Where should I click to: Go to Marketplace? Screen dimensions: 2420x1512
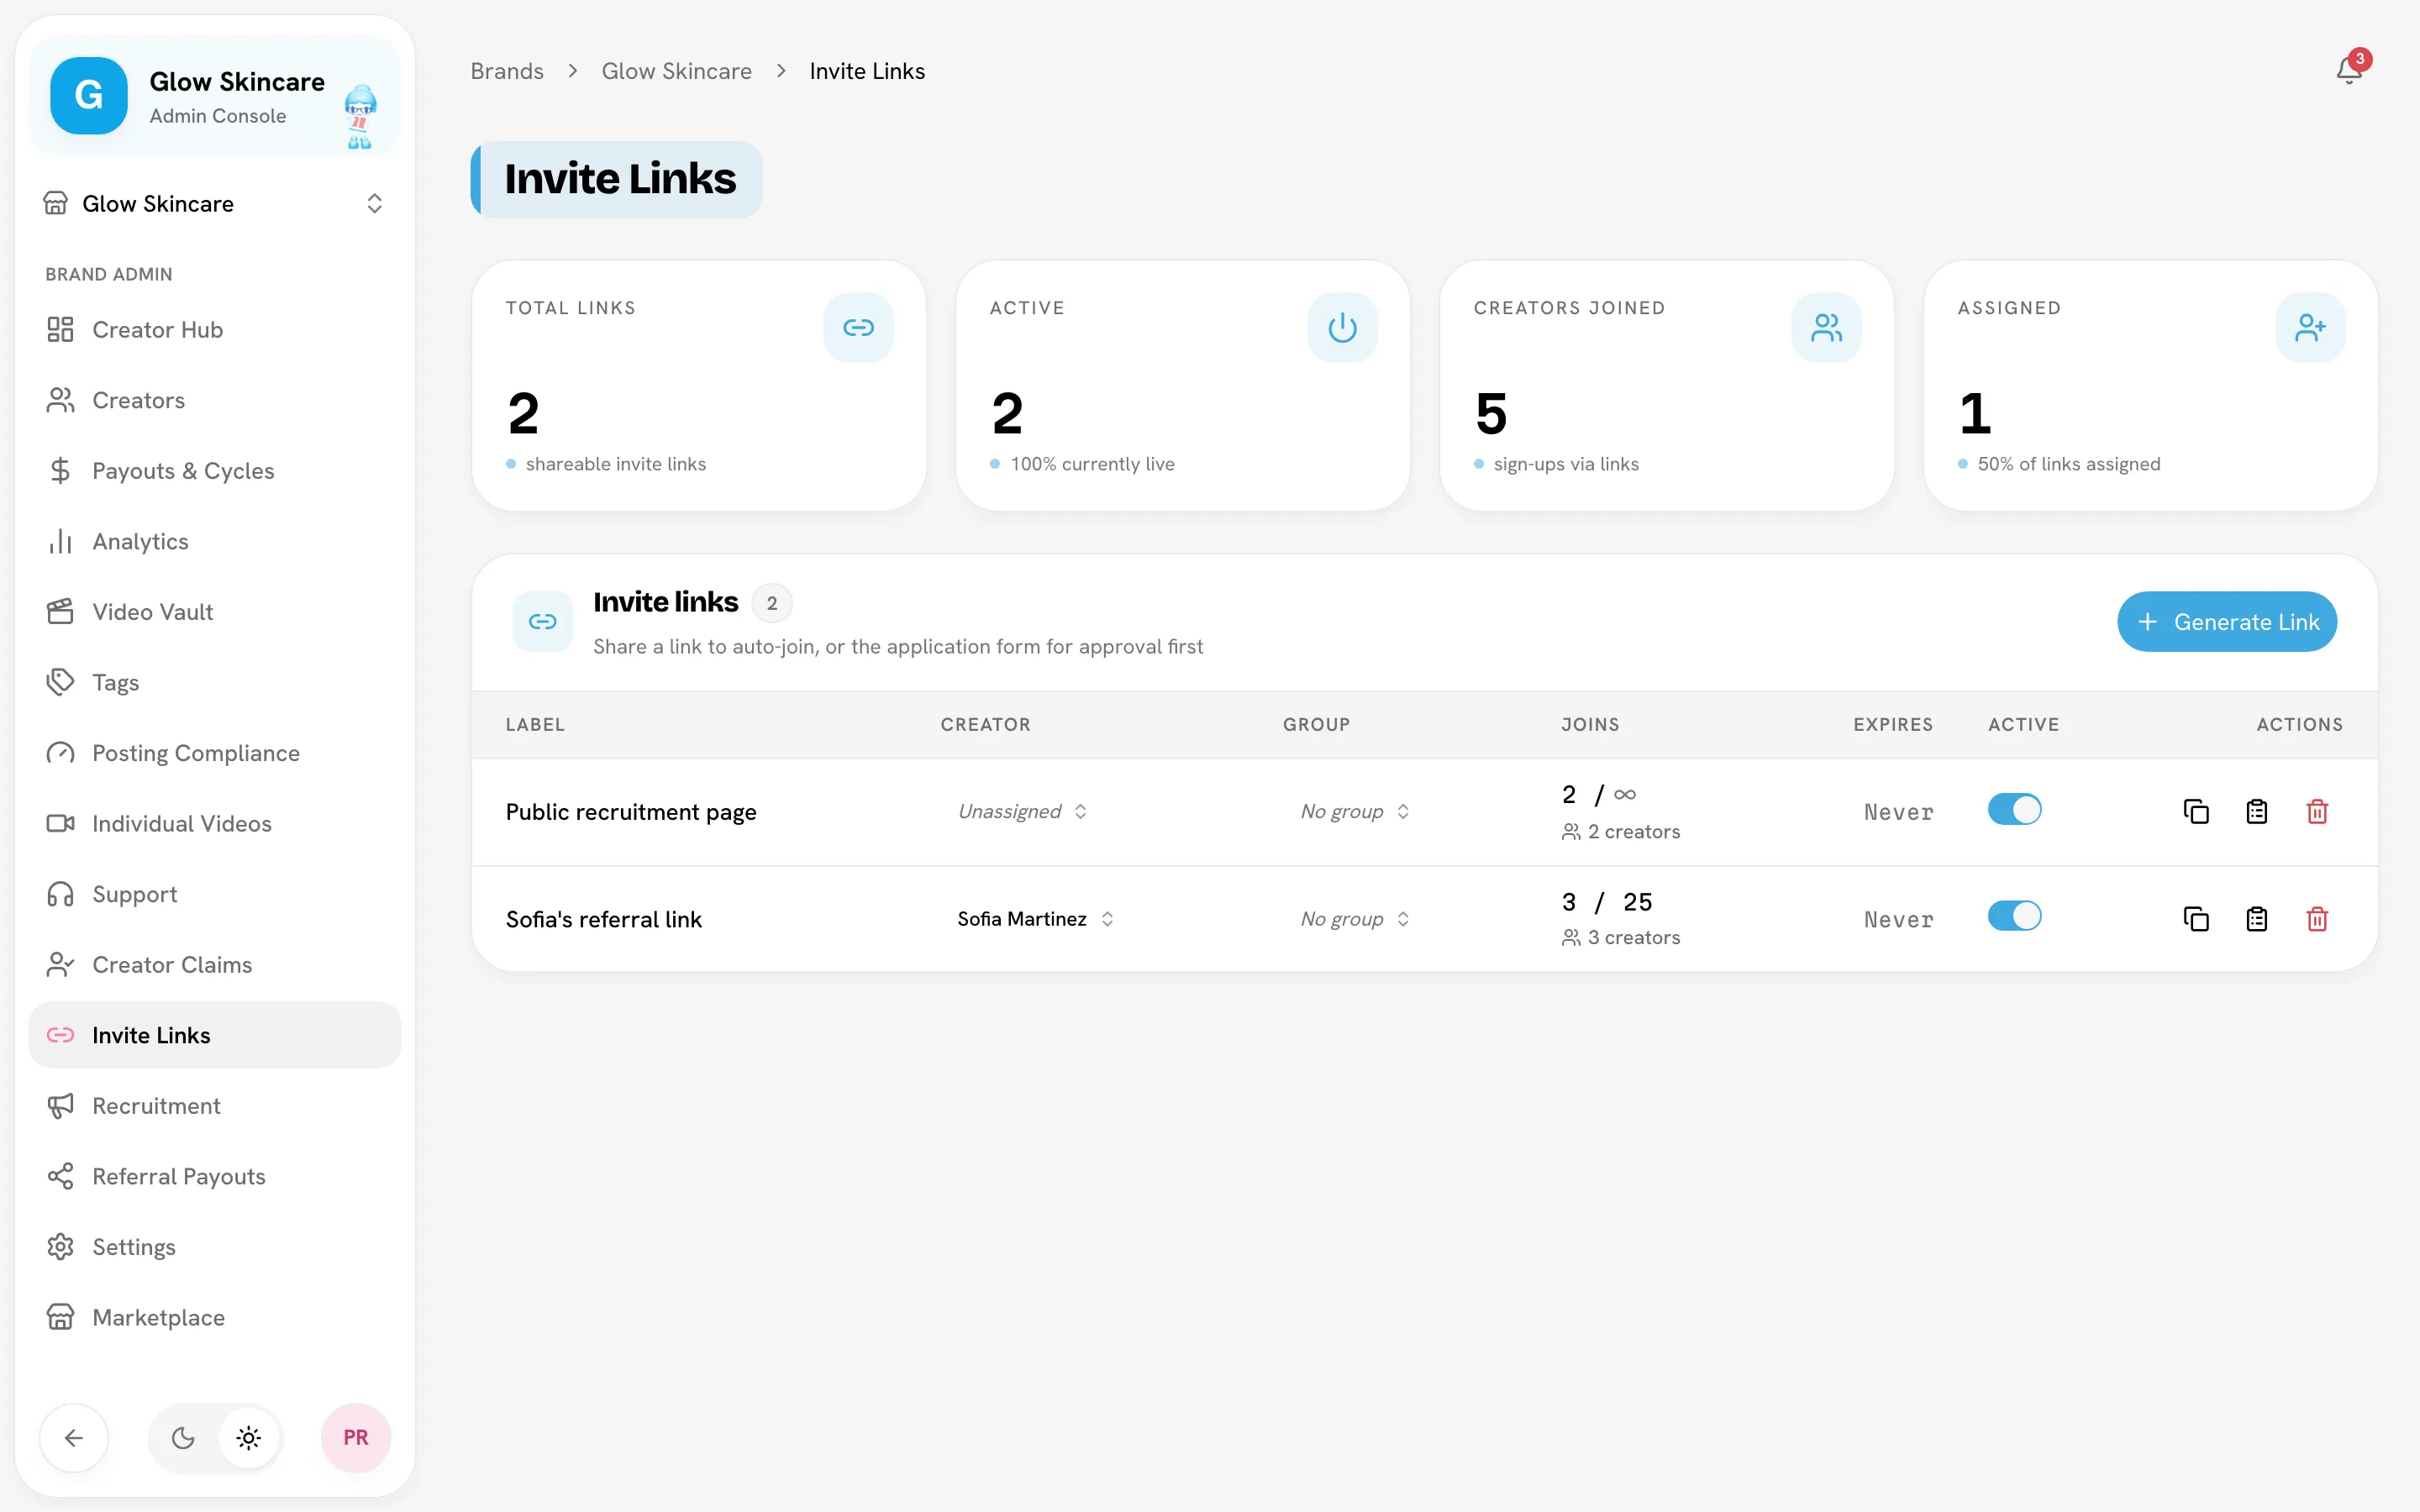[x=214, y=1317]
